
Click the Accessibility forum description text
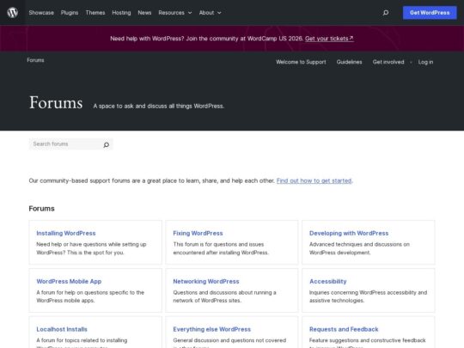coord(368,296)
